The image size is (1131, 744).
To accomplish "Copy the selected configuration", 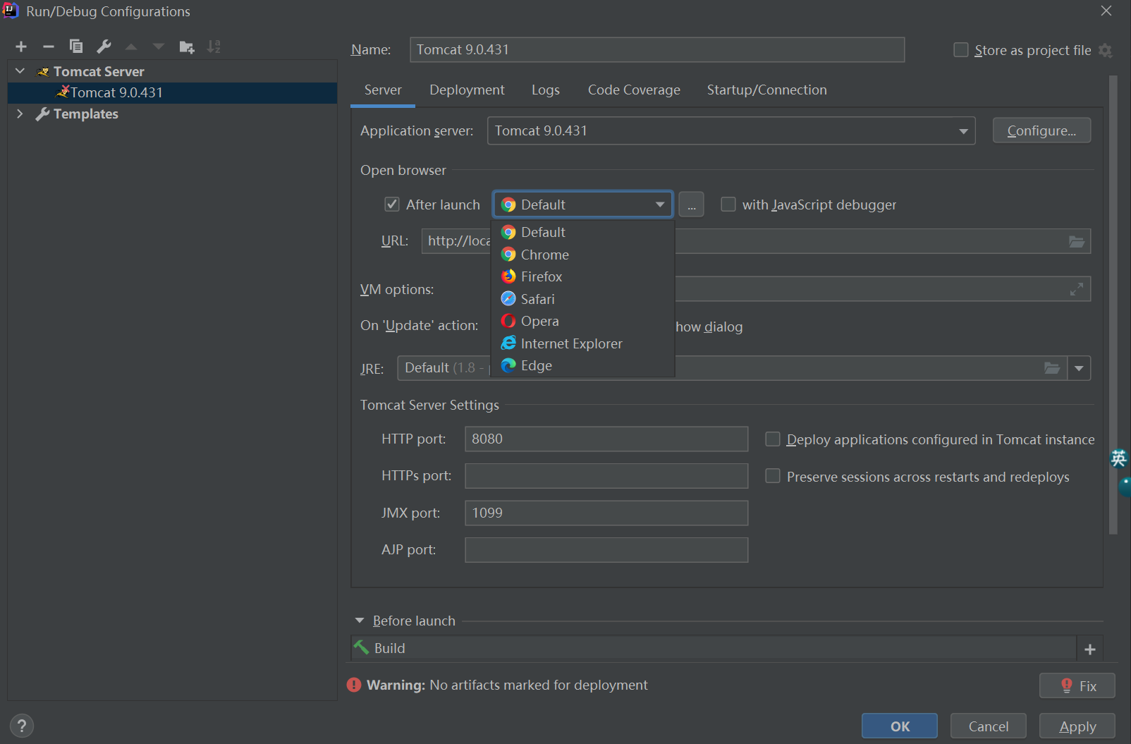I will click(76, 47).
